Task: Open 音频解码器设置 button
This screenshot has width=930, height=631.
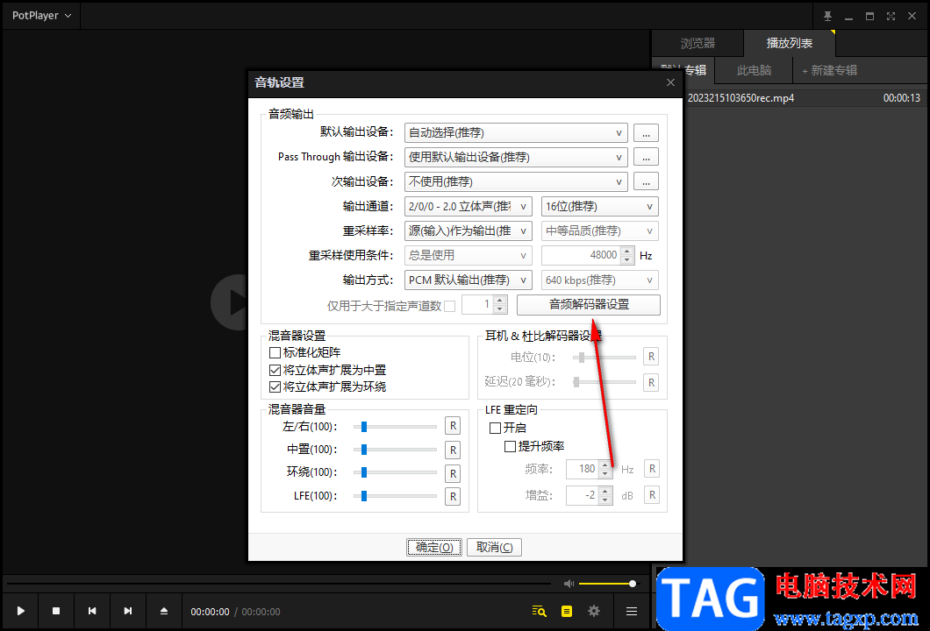Action: coord(589,304)
